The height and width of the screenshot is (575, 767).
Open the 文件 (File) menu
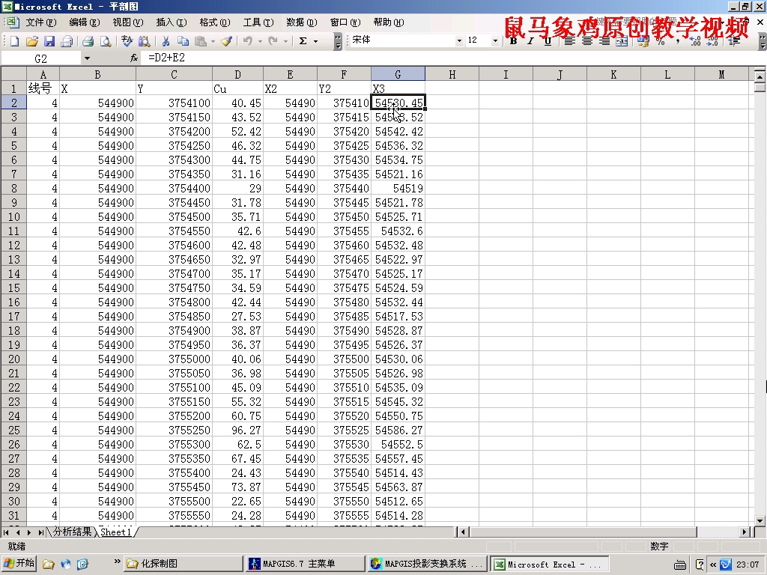[41, 22]
